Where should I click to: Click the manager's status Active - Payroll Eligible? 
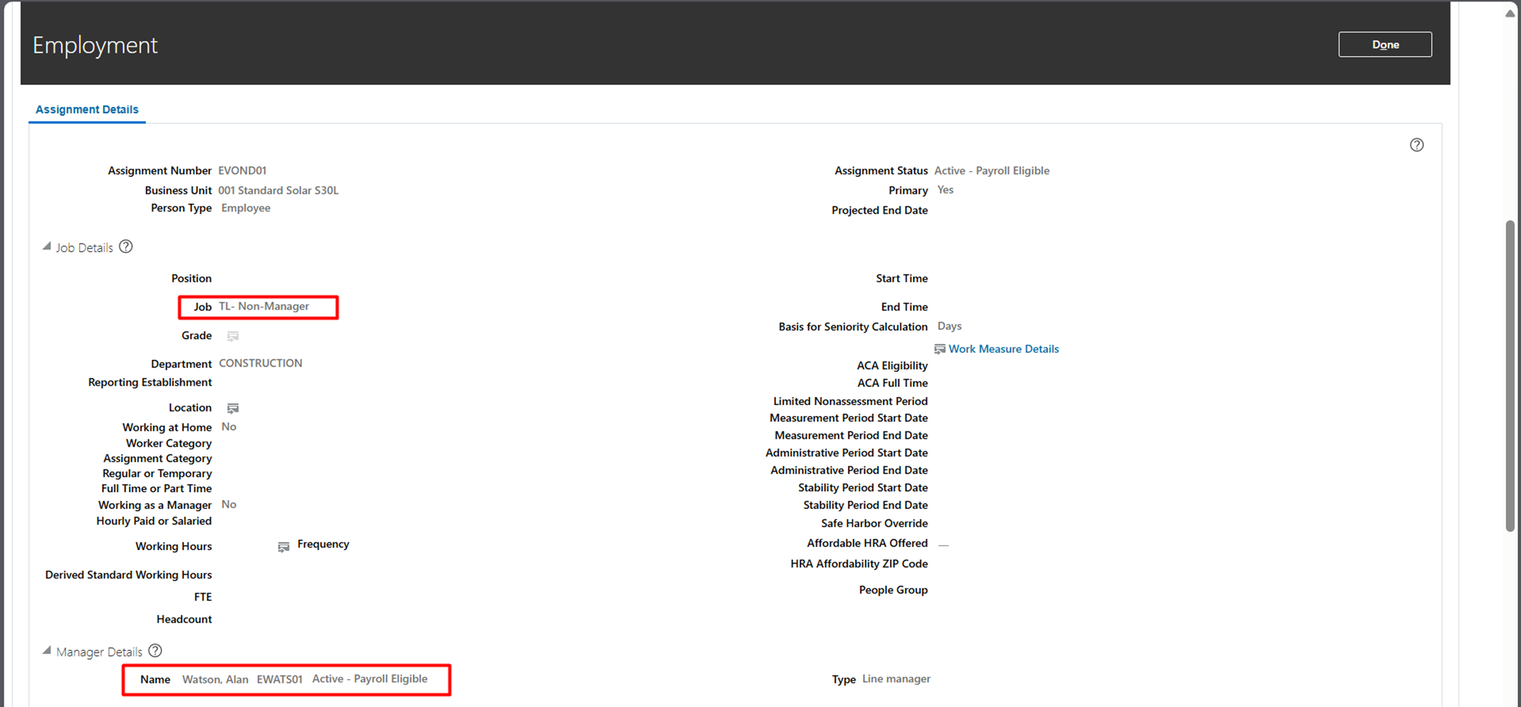pos(370,679)
